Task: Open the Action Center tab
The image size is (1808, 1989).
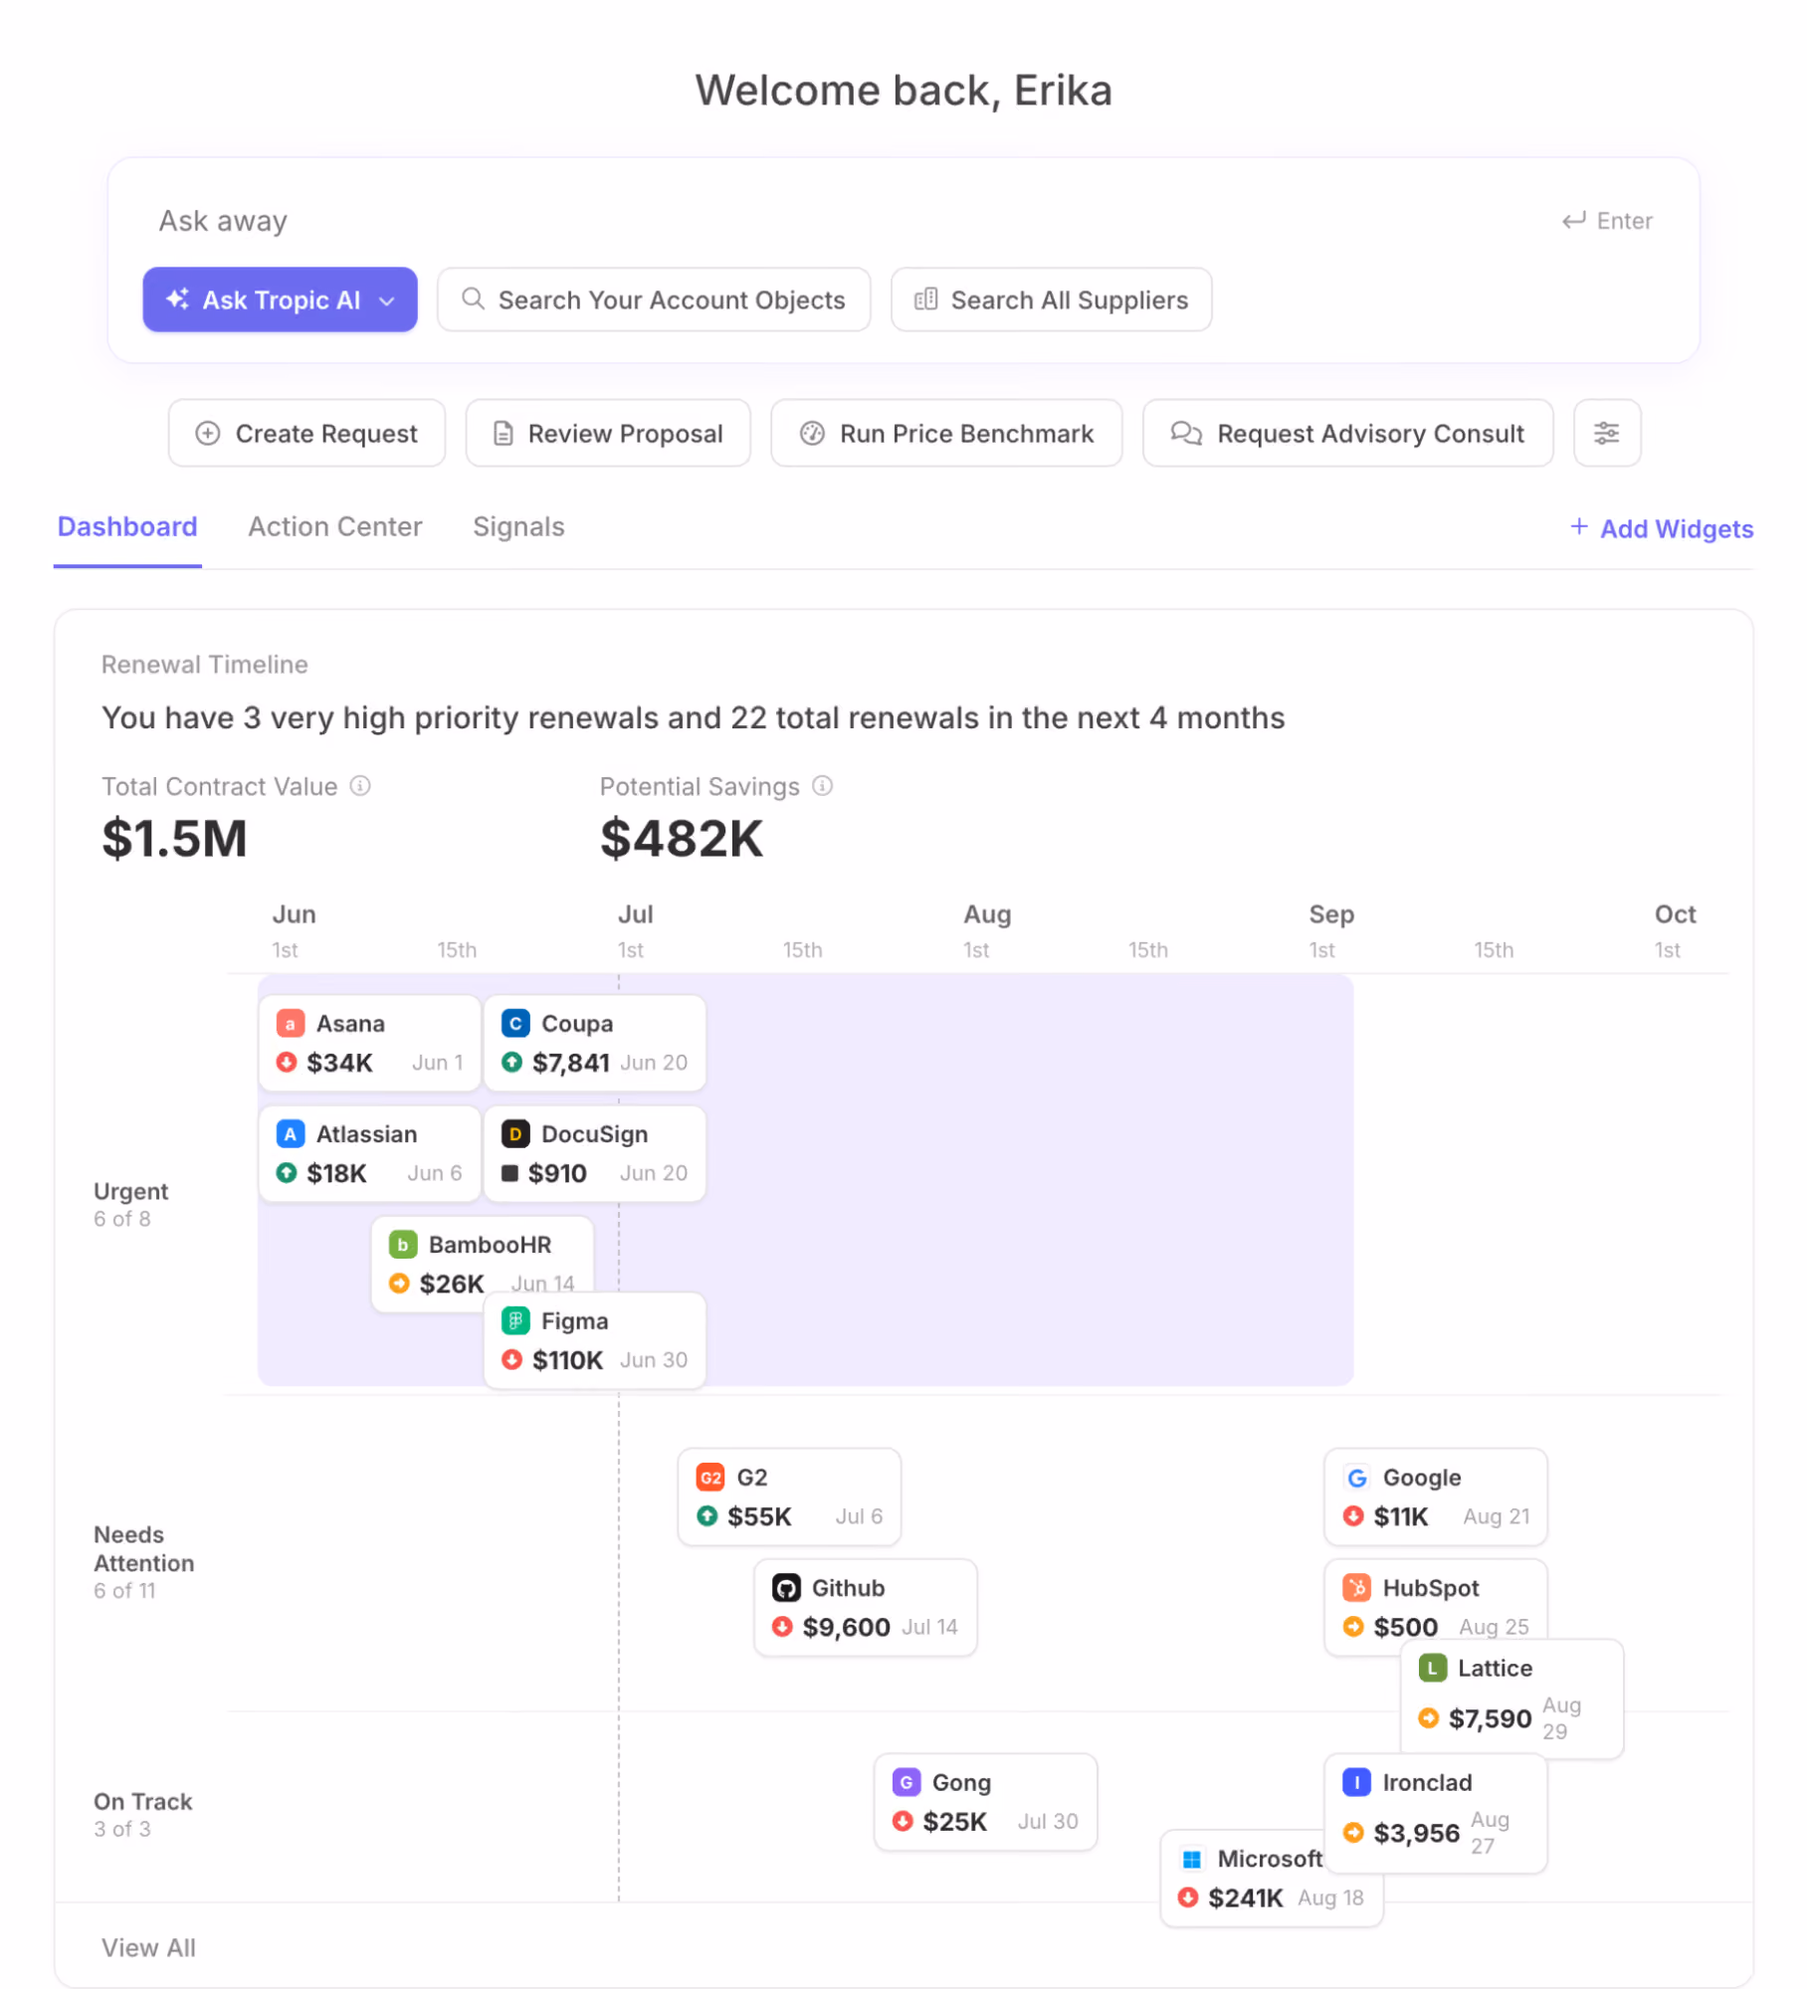Action: 335,526
